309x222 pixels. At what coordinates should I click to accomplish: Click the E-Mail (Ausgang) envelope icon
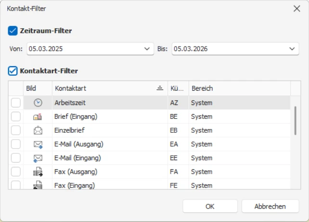coord(38,145)
